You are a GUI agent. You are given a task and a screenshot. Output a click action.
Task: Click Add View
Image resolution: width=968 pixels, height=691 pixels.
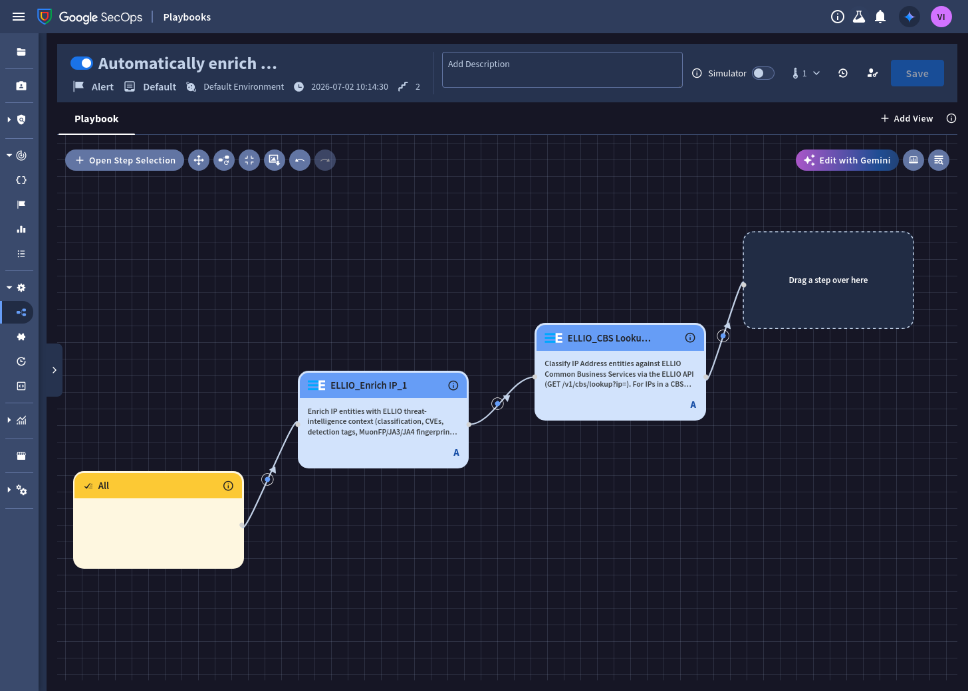pos(907,118)
